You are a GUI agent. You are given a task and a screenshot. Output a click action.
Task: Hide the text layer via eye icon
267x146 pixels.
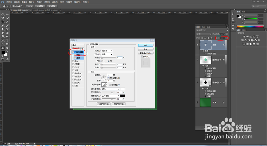coord(198,45)
